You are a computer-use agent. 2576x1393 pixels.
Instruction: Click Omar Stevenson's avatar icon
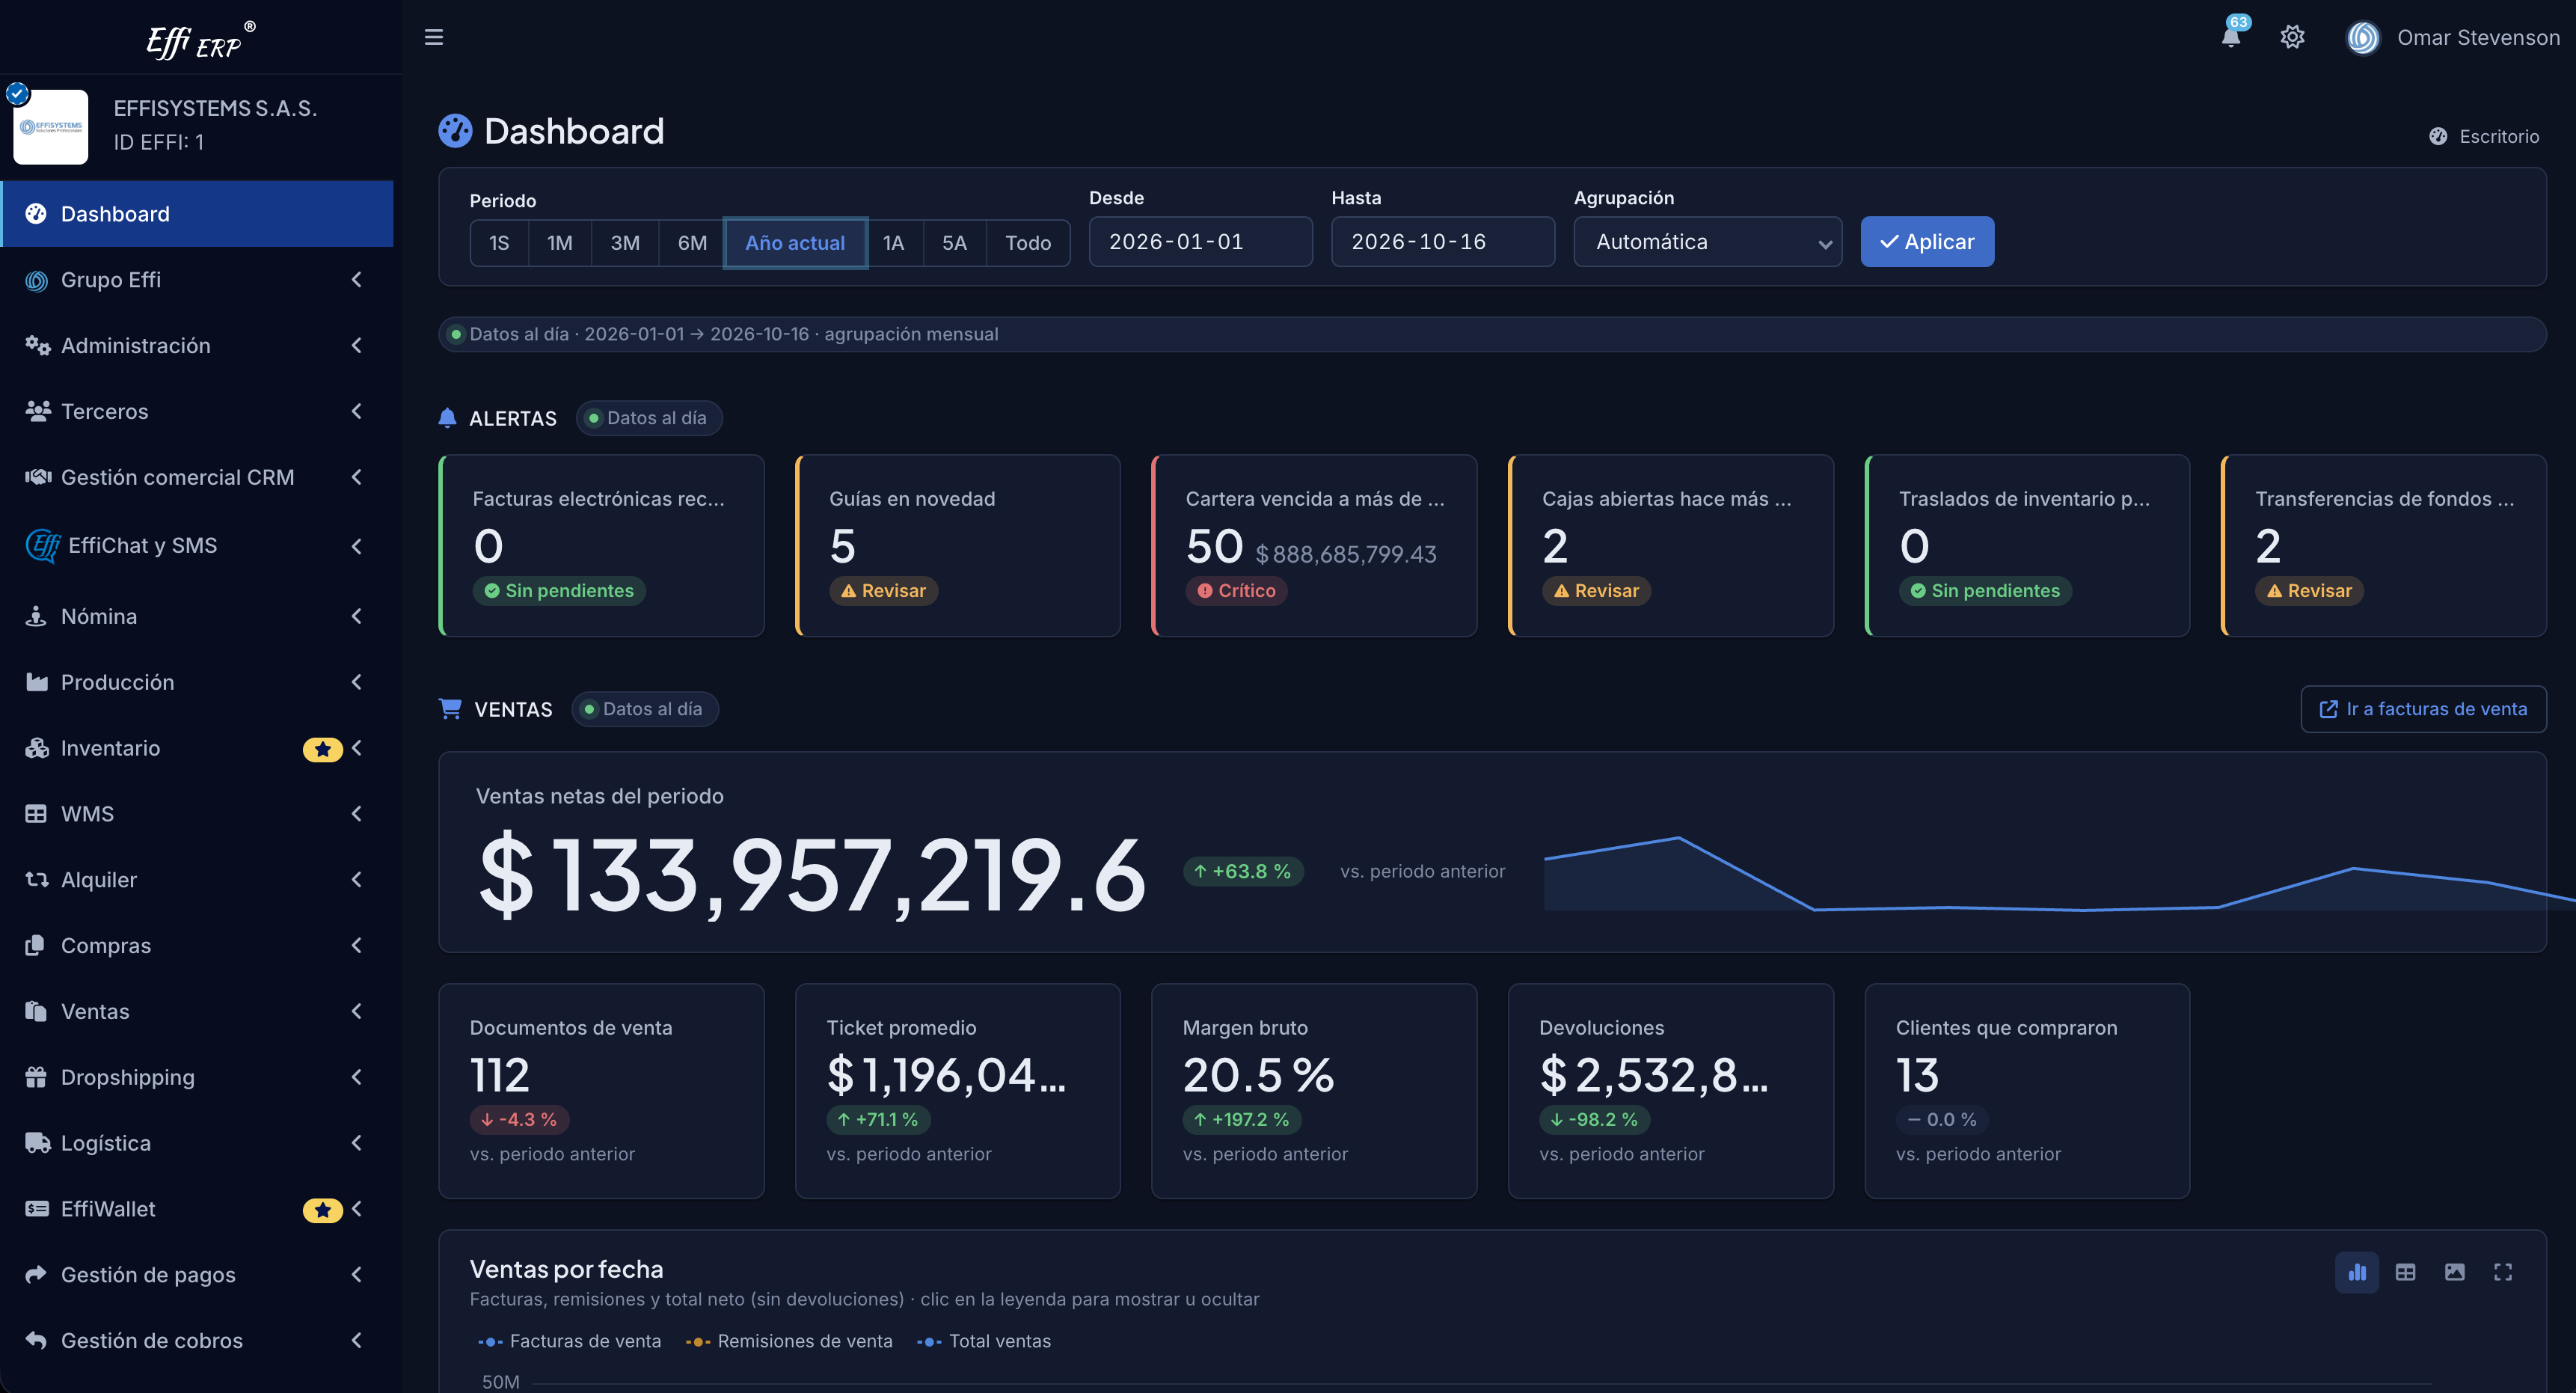[x=2363, y=38]
